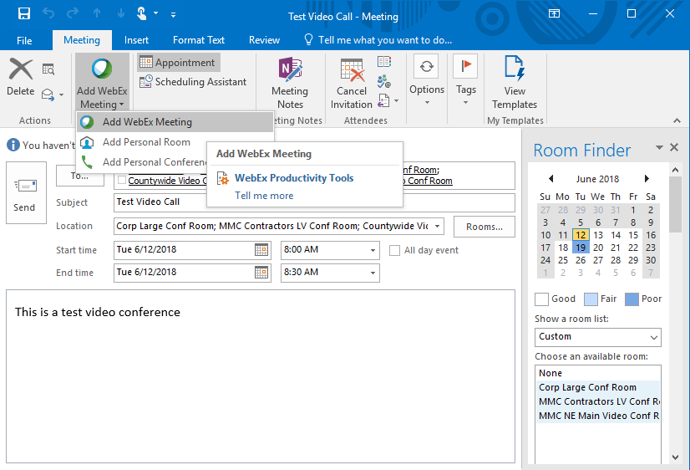Open the End date calendar picker
The width and height of the screenshot is (690, 470).
(x=261, y=273)
